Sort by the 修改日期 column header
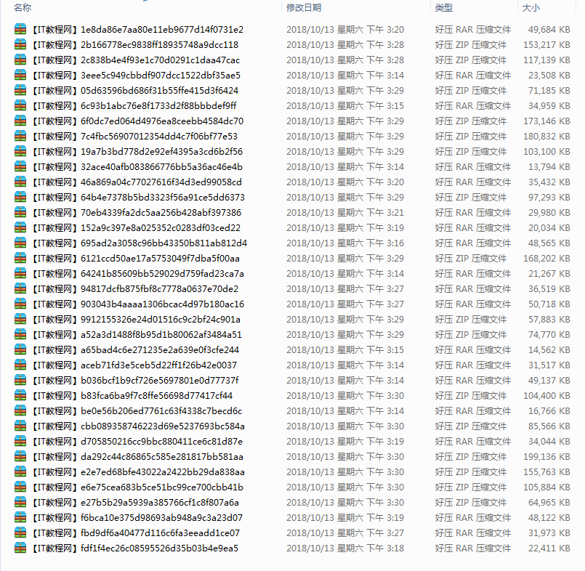585x571 pixels. pos(304,8)
